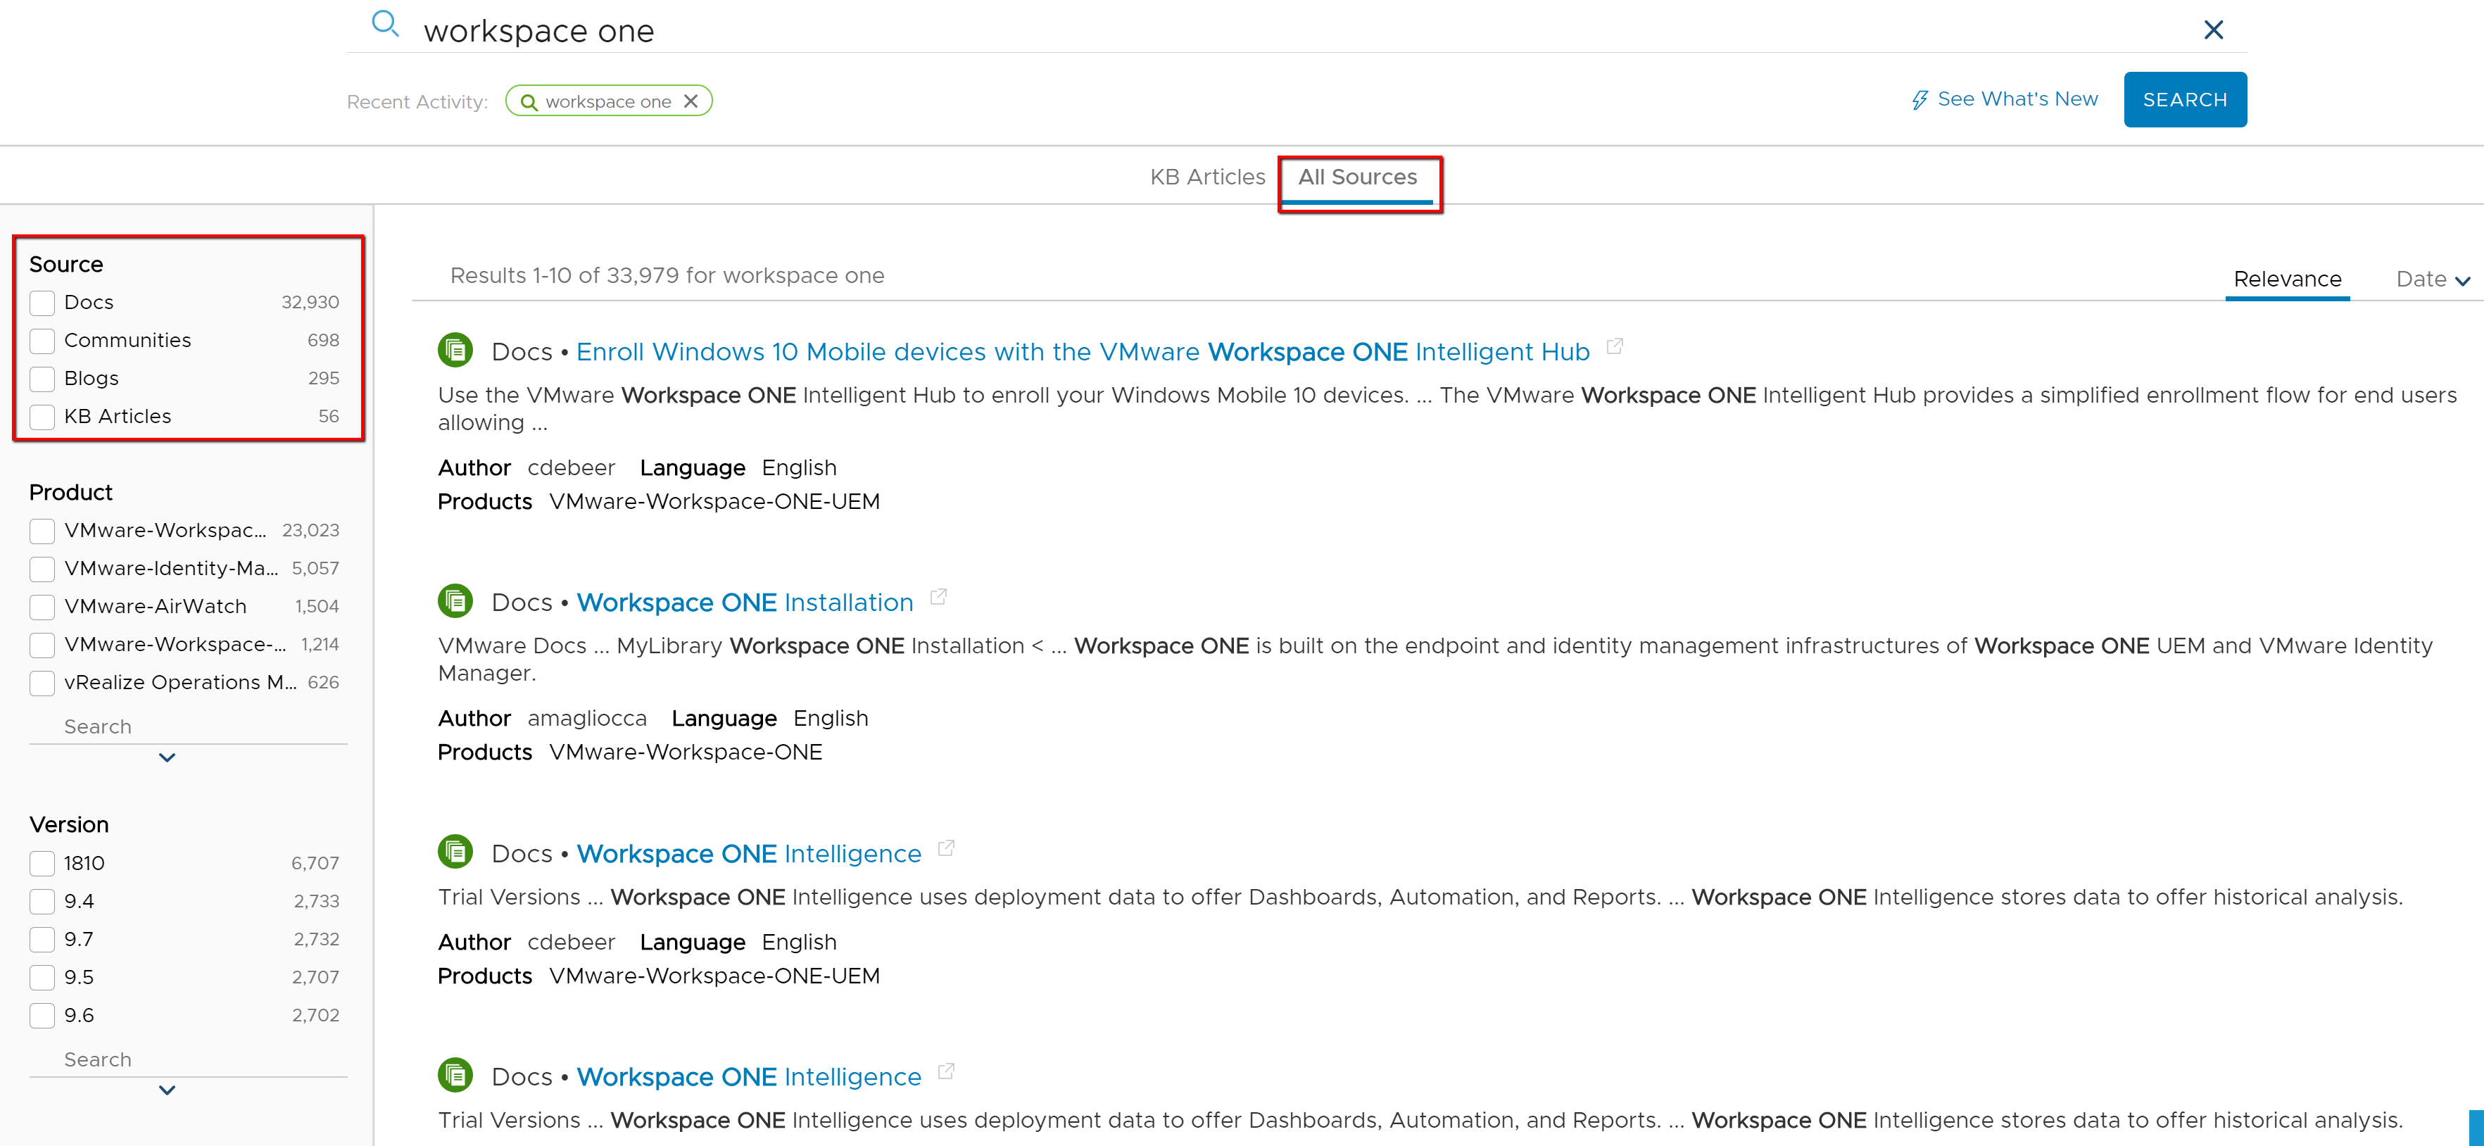Check the 9.6 version filter

coord(42,1016)
